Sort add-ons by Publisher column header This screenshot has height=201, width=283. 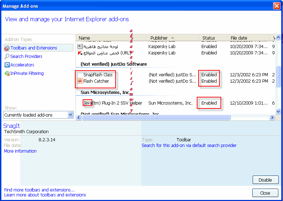pos(173,38)
